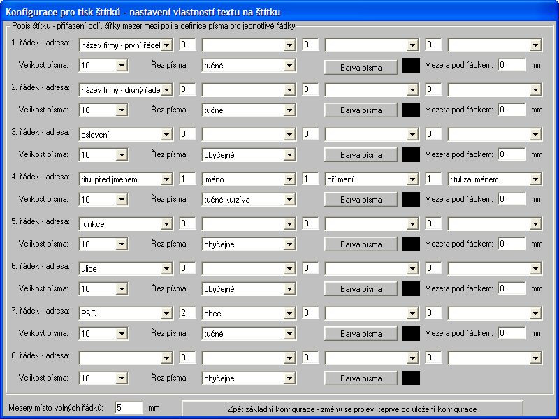Click black color swatch for row 3
Screen dimensions: 559x419
click(411, 155)
